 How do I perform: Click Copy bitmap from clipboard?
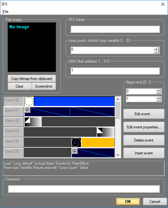point(31,79)
